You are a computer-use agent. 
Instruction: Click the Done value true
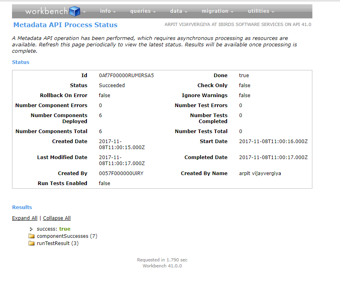244,75
